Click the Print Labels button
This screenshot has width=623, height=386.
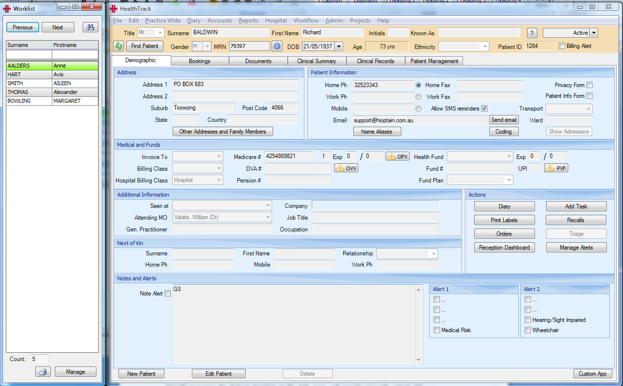click(504, 220)
